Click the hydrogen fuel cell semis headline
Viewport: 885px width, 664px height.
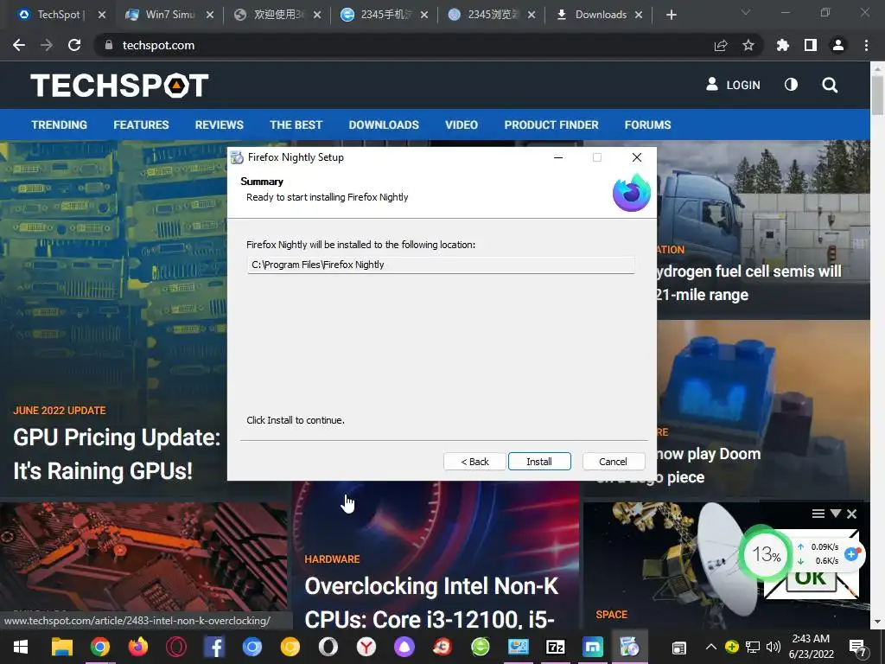click(748, 283)
